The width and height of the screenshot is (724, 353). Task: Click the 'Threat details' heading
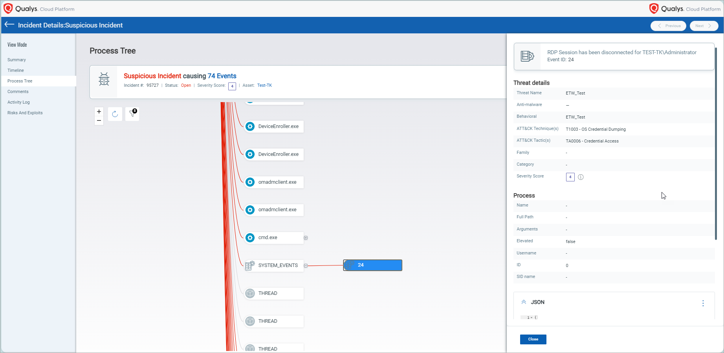[532, 83]
